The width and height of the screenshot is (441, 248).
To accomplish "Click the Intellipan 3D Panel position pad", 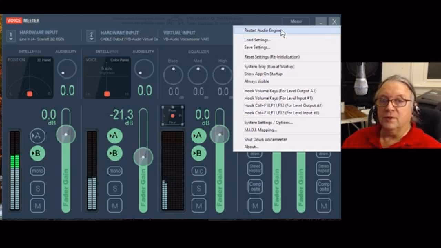I will pyautogui.click(x=30, y=77).
